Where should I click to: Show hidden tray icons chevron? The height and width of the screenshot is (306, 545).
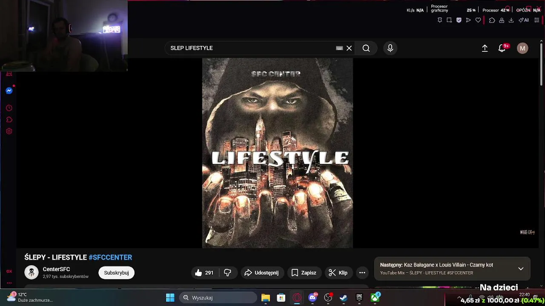[x=459, y=298]
